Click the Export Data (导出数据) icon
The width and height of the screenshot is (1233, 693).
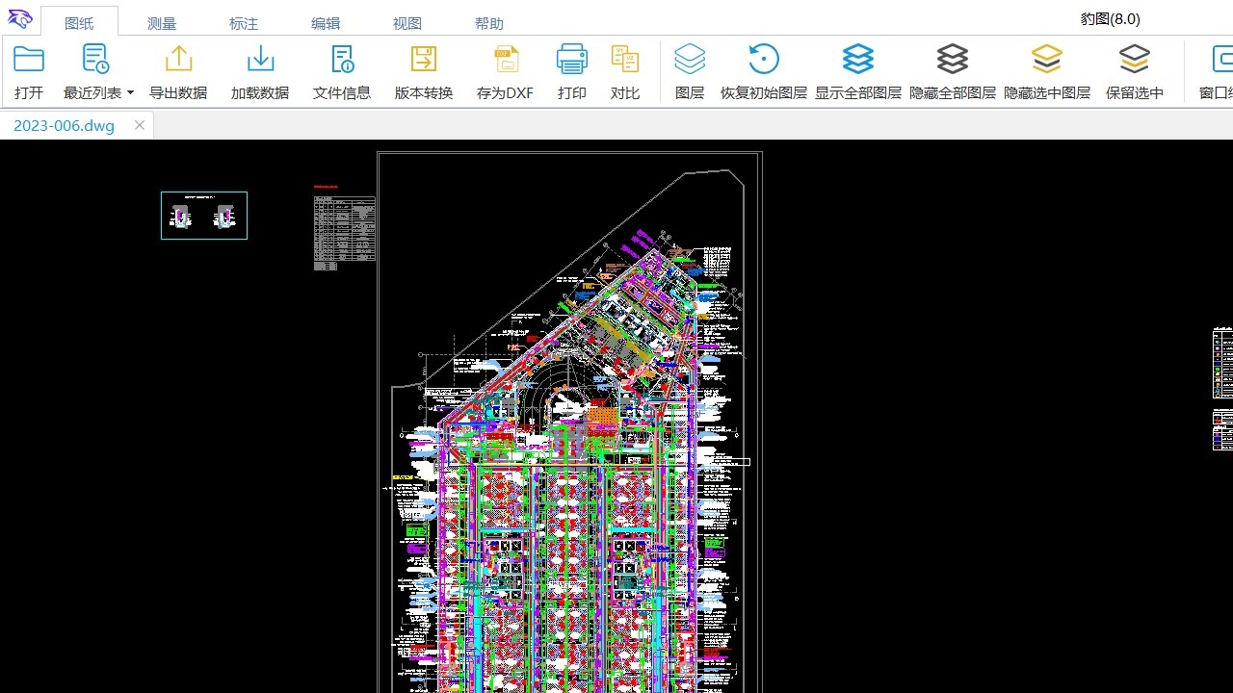point(178,60)
